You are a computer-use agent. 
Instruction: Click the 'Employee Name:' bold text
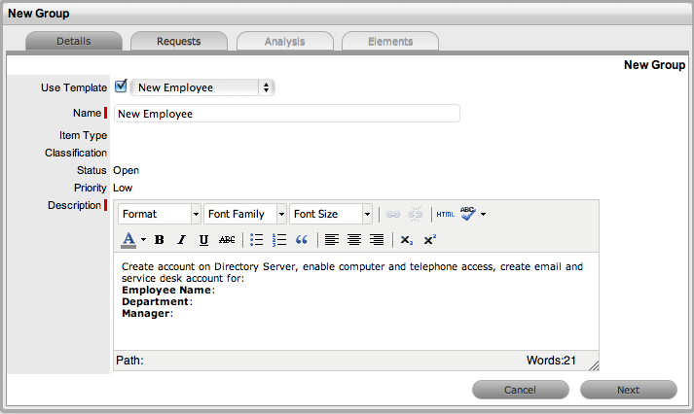click(x=168, y=290)
